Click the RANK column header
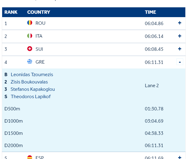Viewport: 189px width, 159px height. [11, 12]
